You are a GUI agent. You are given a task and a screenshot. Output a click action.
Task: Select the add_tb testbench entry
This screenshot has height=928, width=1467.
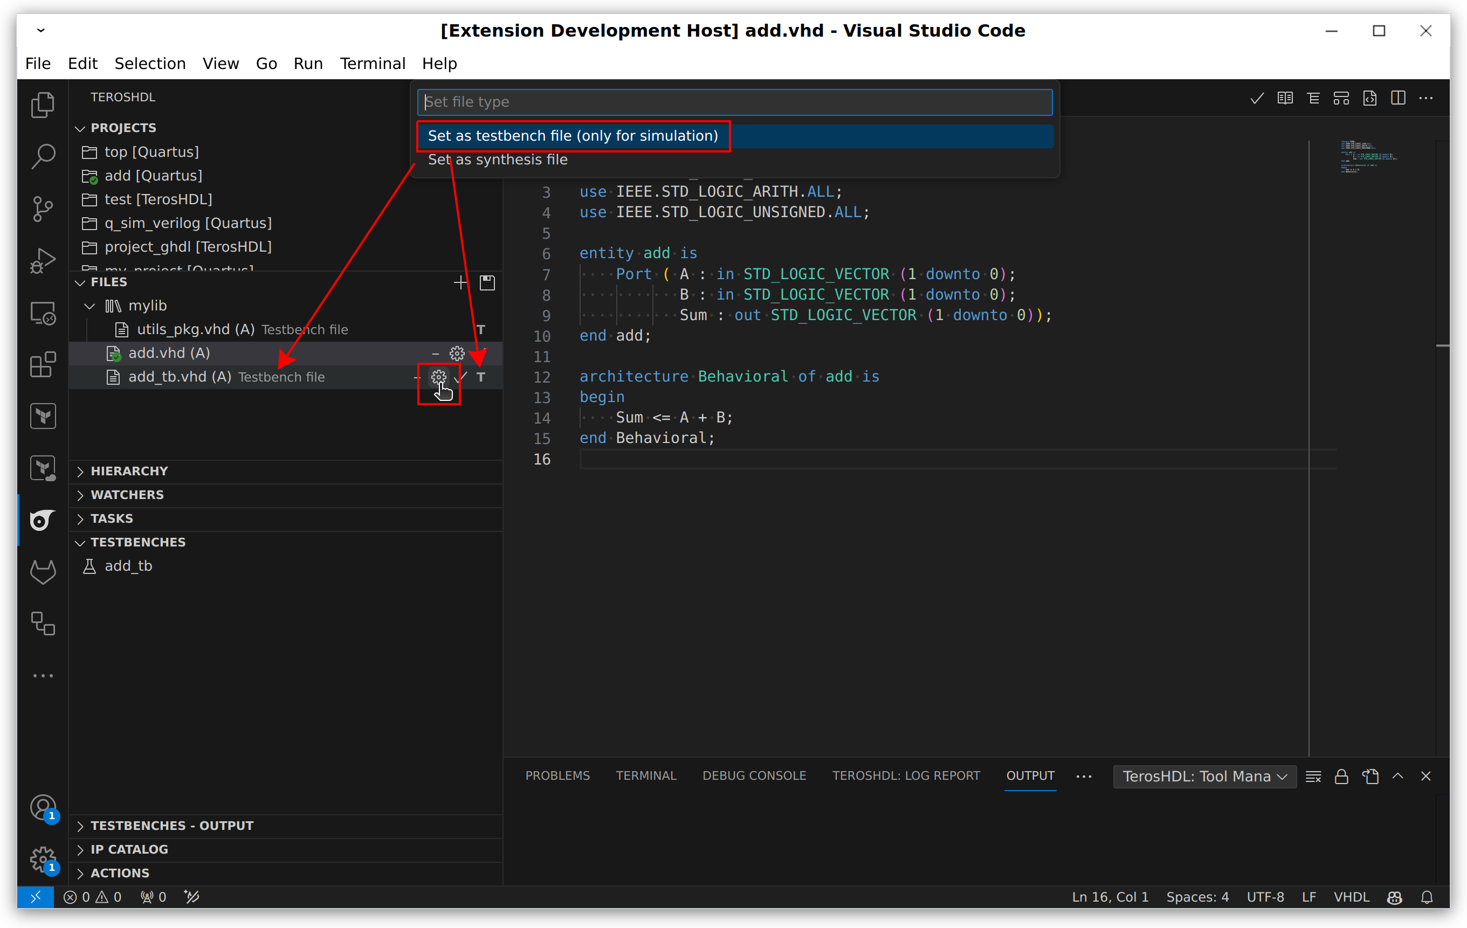tap(286, 566)
